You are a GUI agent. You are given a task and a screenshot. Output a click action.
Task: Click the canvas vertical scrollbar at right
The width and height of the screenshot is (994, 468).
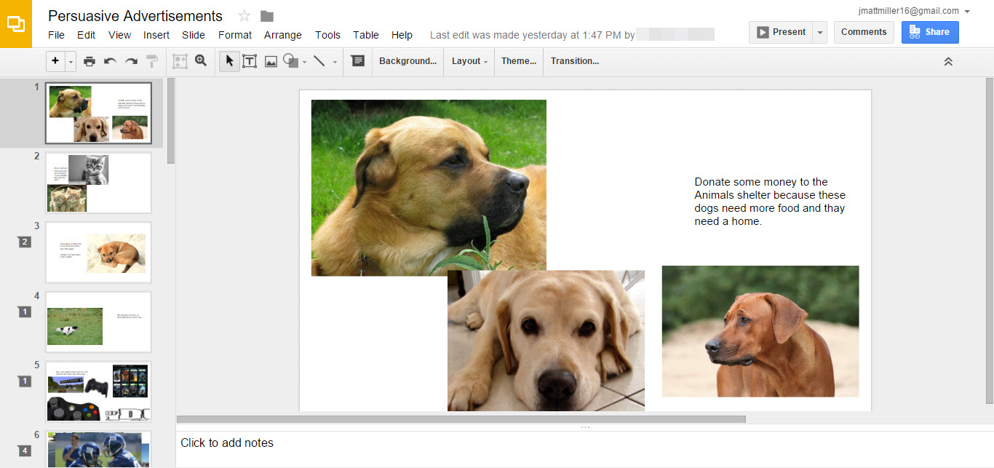pos(990,240)
